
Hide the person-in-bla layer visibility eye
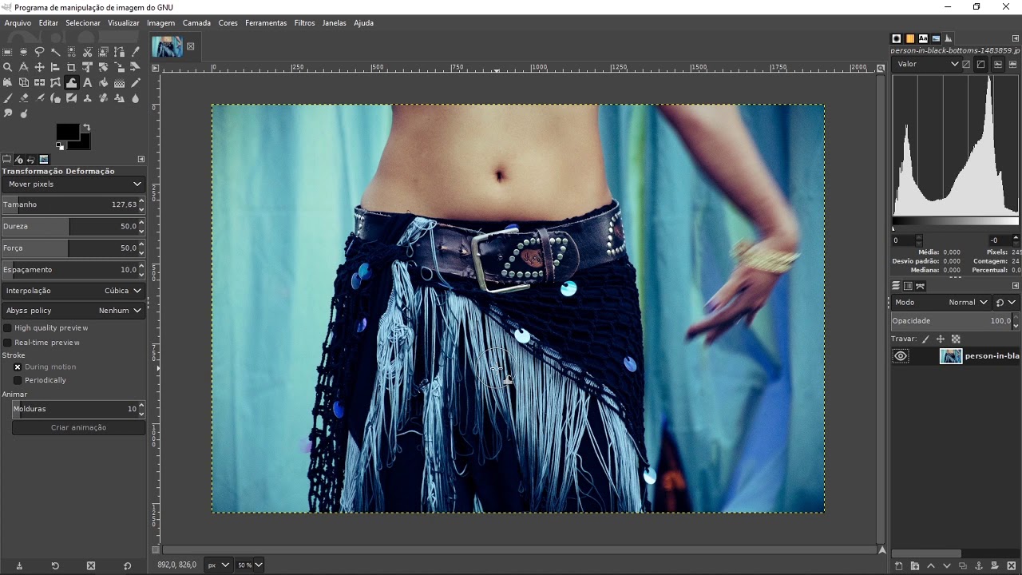coord(901,356)
